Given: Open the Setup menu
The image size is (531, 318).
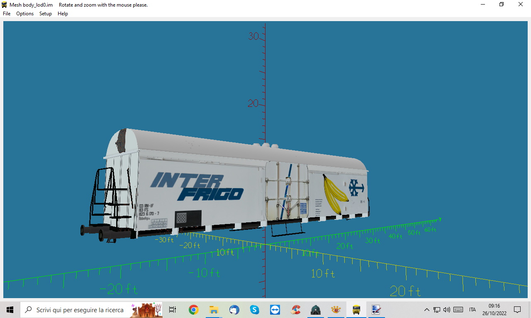Looking at the screenshot, I should tap(46, 14).
